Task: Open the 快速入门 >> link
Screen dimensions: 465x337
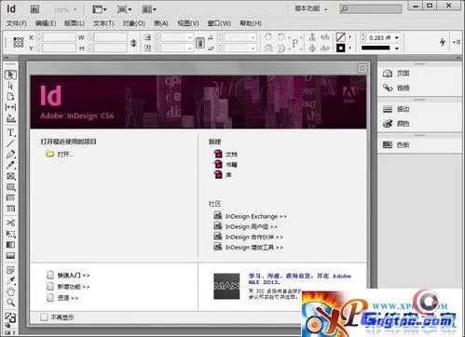Action: coord(68,275)
